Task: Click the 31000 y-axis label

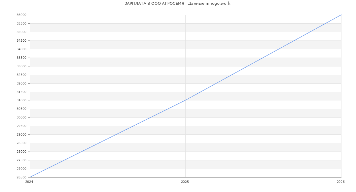Action: (x=21, y=100)
